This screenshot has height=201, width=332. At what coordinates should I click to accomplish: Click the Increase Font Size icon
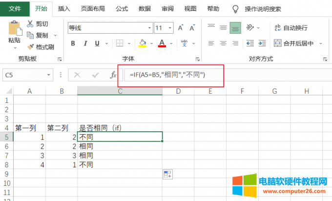coord(181,28)
